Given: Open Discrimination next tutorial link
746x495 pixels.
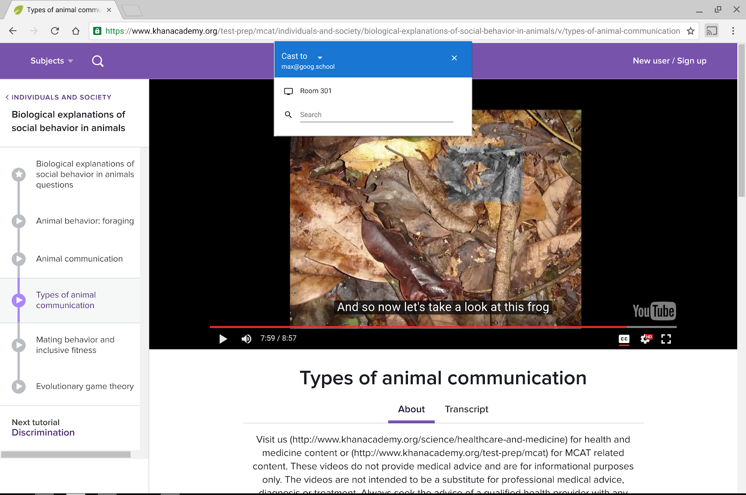Looking at the screenshot, I should click(x=43, y=433).
